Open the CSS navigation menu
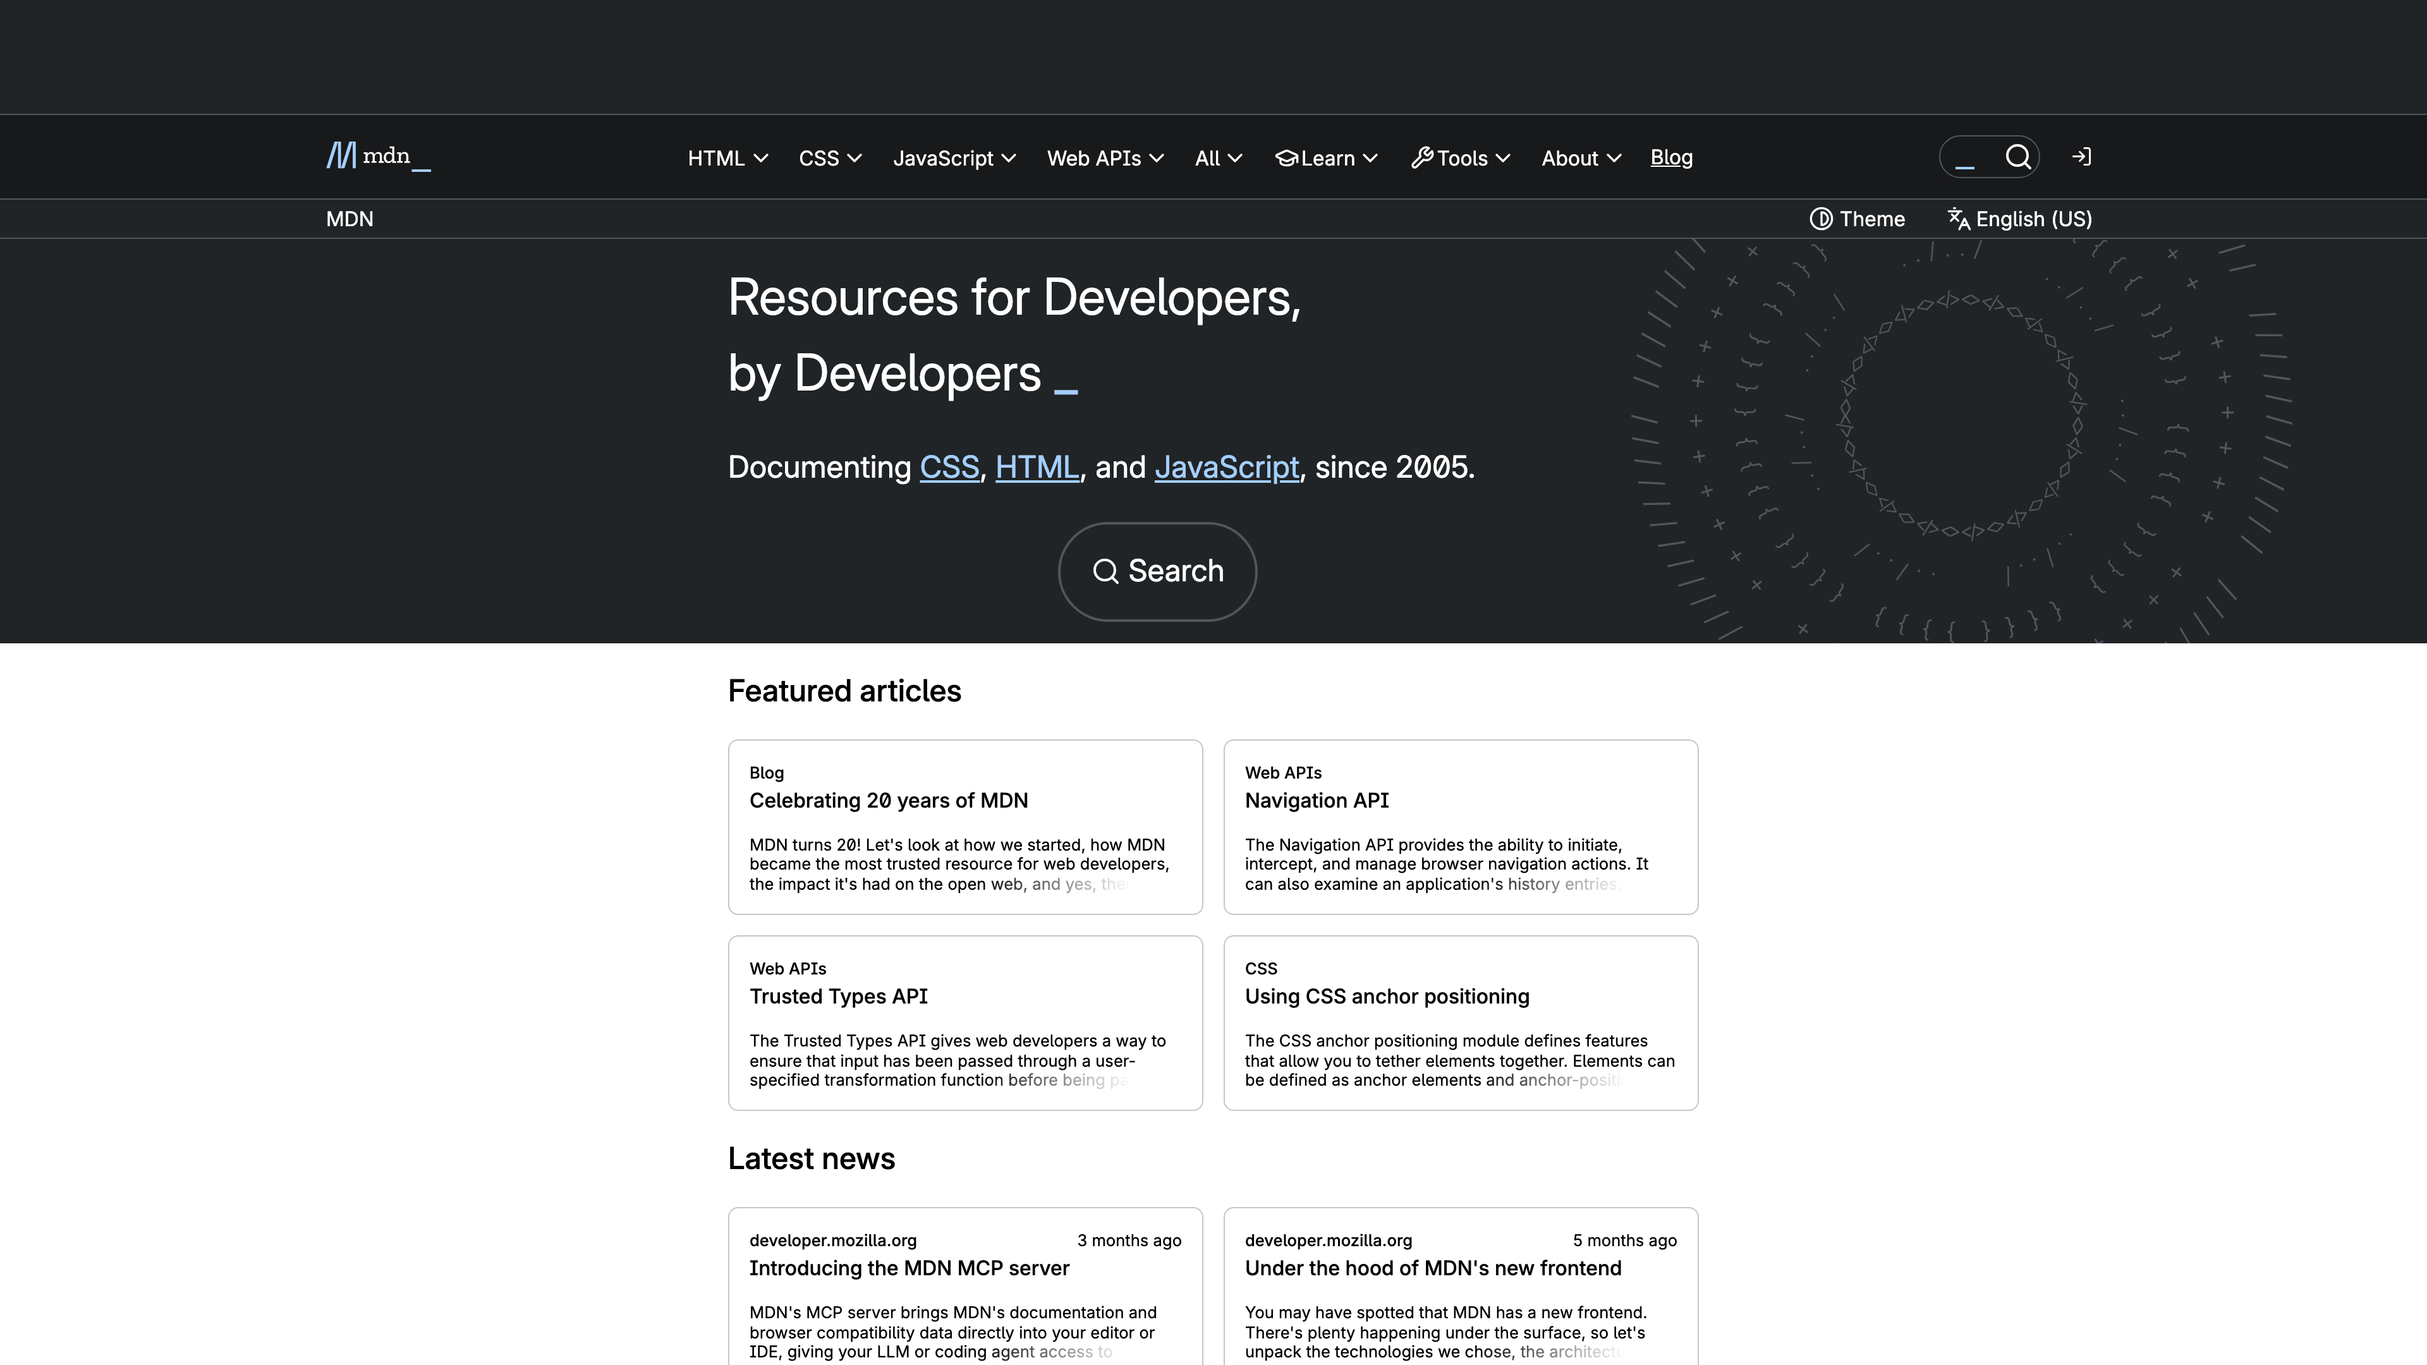2427x1365 pixels. 830,157
